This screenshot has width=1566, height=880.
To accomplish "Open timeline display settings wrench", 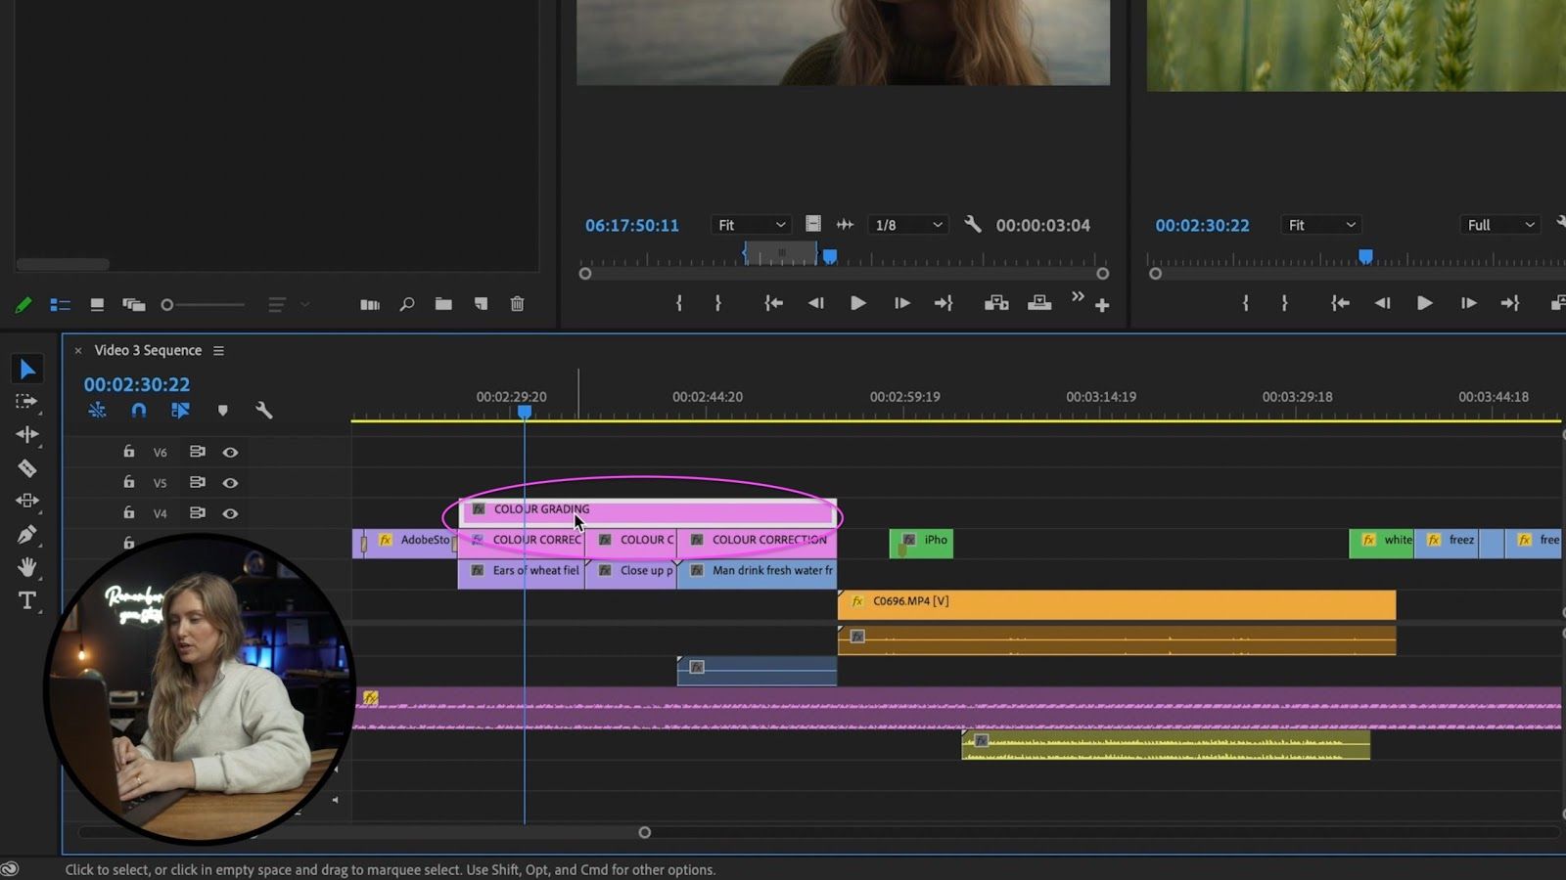I will pos(263,411).
